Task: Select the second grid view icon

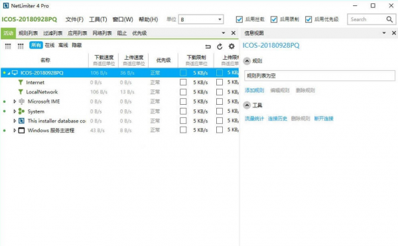Action: (x=21, y=46)
